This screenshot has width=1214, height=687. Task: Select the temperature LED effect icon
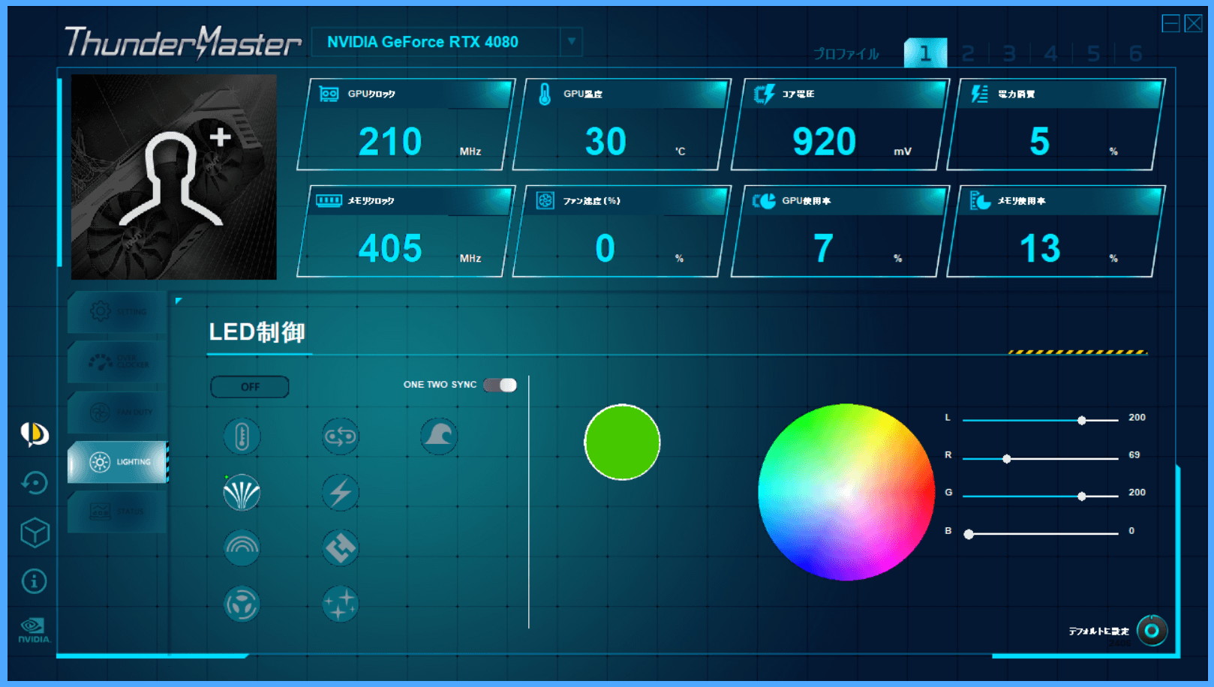(x=242, y=436)
